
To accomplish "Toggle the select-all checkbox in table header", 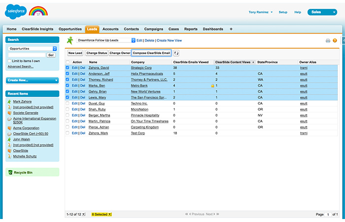I will 68,62.
